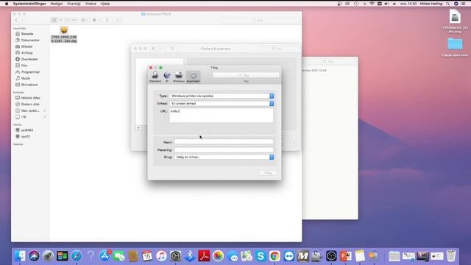Click the Tilføj button at dialog bottom
Screen dimensions: 471x265
pos(268,173)
